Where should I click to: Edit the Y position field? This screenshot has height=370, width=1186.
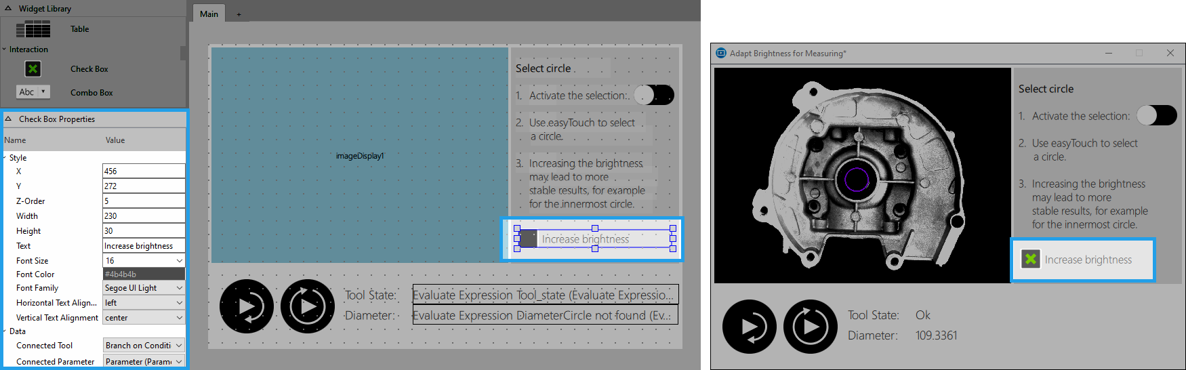click(x=144, y=186)
